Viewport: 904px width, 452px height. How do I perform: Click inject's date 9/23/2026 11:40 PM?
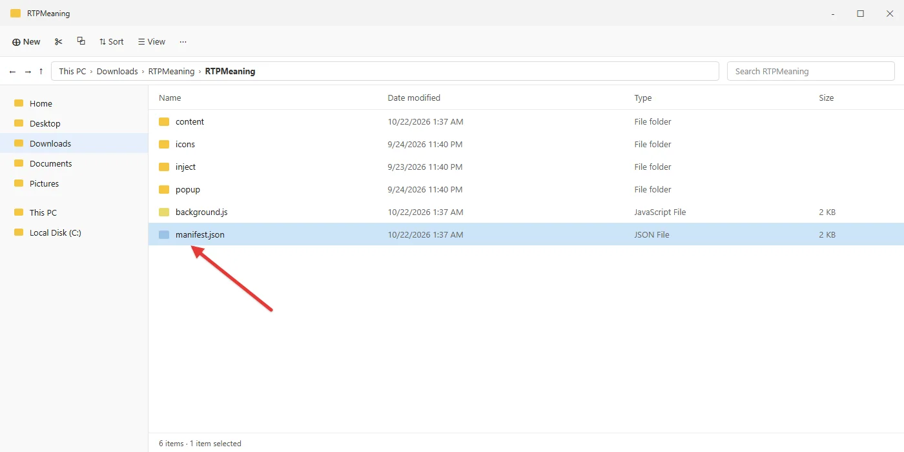pyautogui.click(x=425, y=167)
